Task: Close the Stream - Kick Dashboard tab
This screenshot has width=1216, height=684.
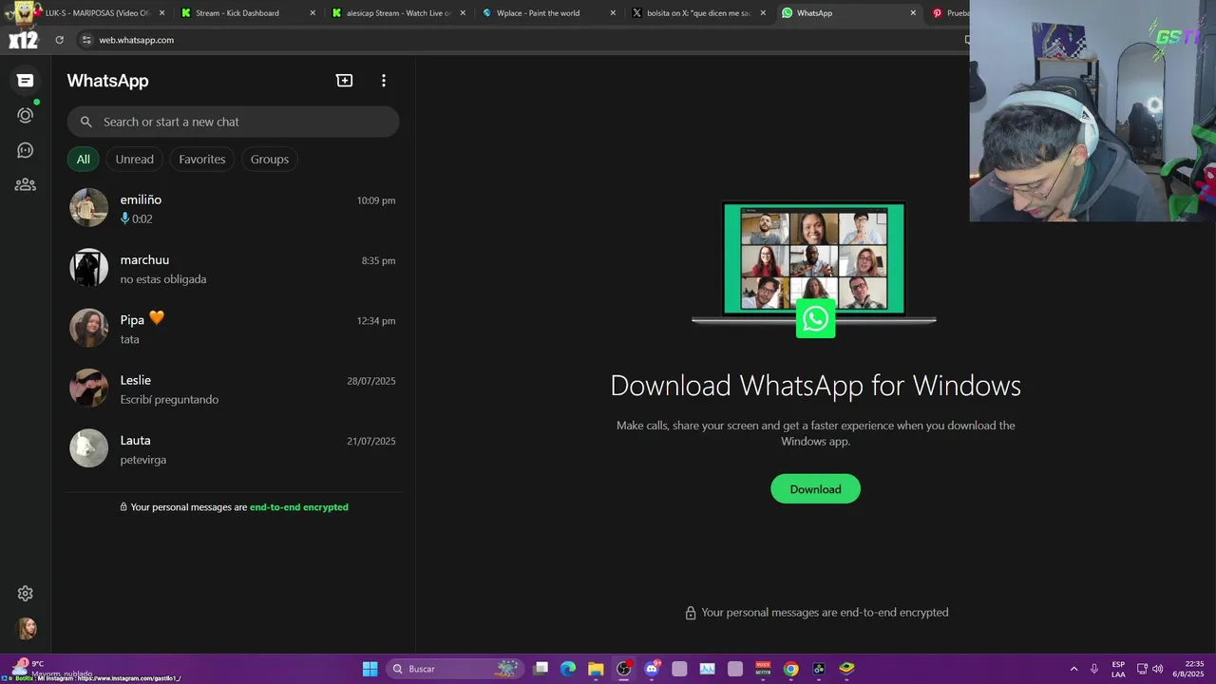Action: pos(313,13)
